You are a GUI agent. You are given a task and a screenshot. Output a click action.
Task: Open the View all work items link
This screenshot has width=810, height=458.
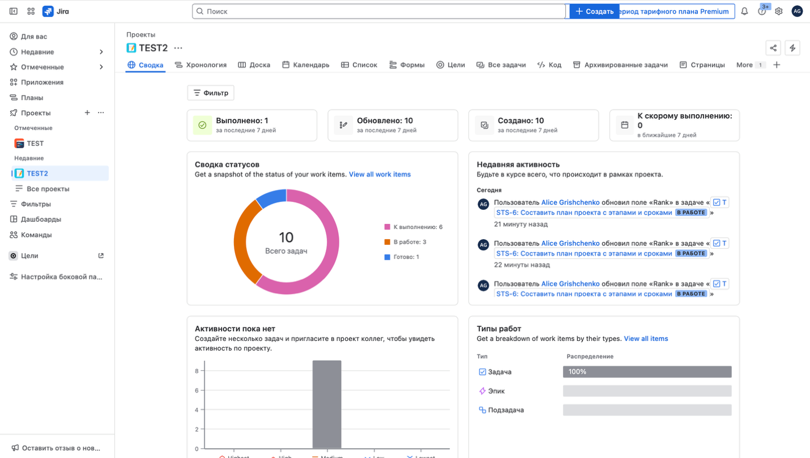380,174
